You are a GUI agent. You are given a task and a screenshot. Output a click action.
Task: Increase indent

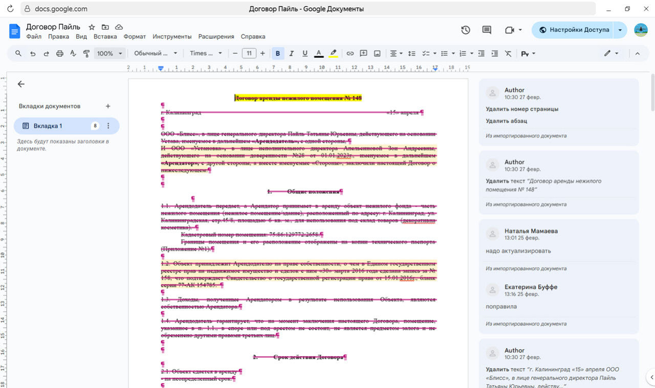(x=494, y=53)
